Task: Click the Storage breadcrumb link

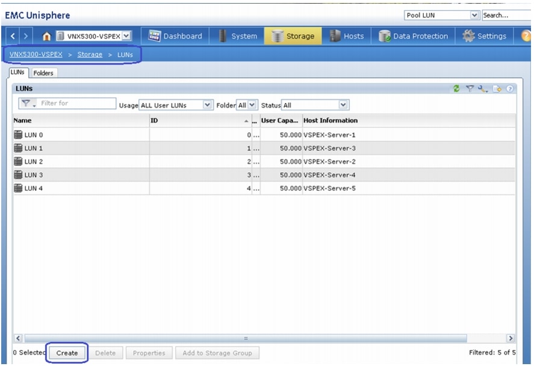Action: pos(90,54)
